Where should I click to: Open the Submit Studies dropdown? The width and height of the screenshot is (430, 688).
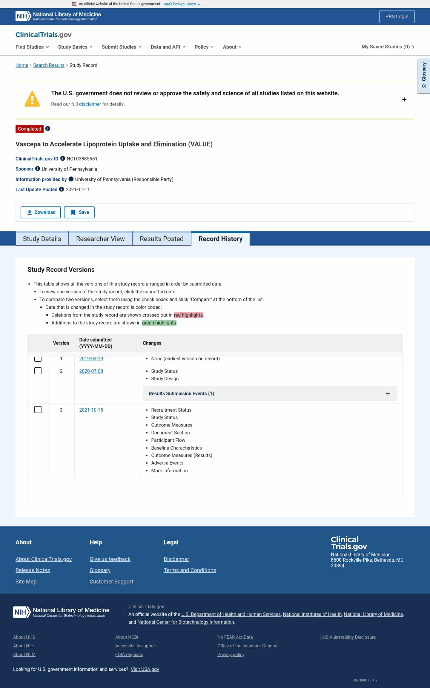[122, 47]
